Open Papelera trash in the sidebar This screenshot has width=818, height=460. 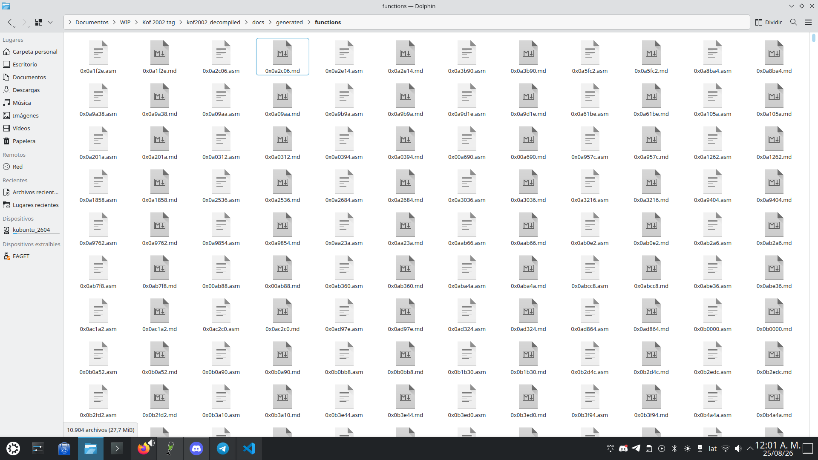pos(32,141)
